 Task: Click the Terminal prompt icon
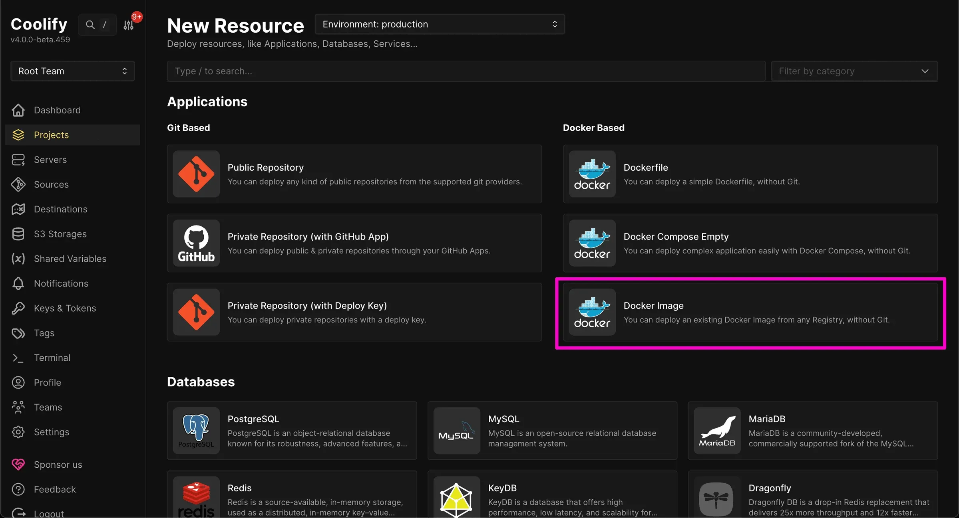(x=18, y=358)
